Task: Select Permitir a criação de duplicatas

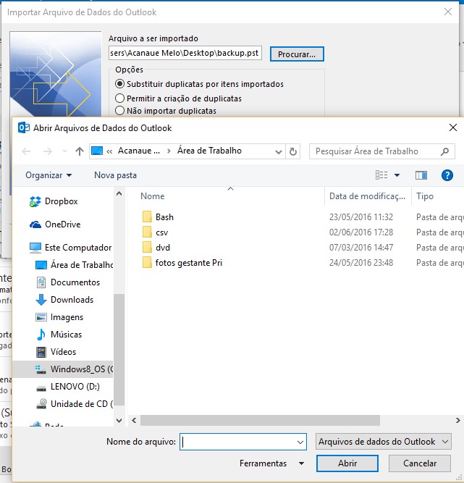Action: [178, 98]
